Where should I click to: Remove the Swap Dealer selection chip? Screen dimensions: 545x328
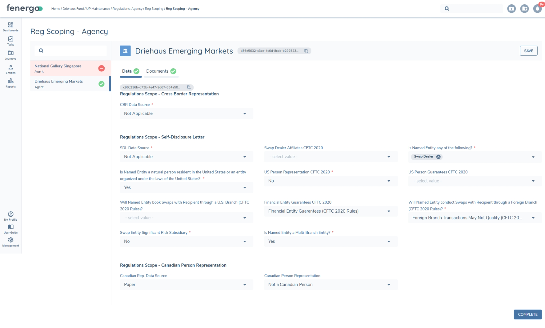click(x=438, y=157)
